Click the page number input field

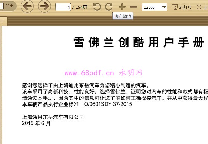coord(63,7)
